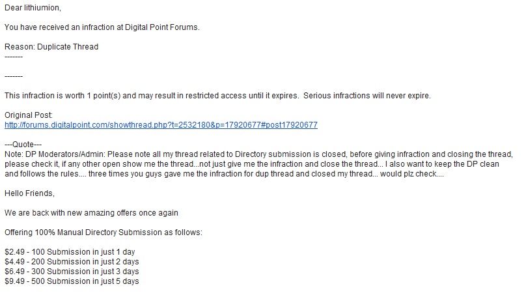Click the '$2.49 - 100 Submission' price line

click(x=70, y=252)
